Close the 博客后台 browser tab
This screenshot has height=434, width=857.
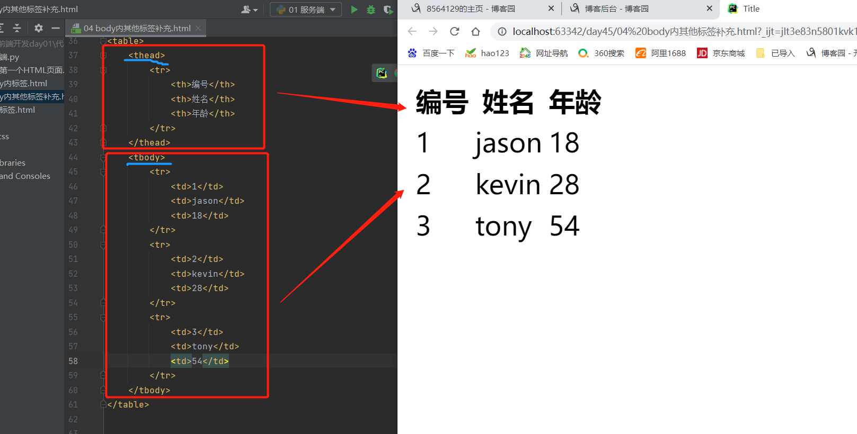(709, 8)
